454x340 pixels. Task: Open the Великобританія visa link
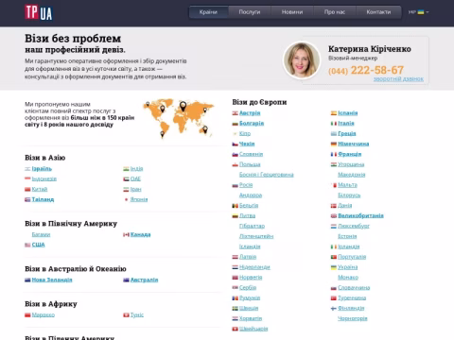(360, 215)
